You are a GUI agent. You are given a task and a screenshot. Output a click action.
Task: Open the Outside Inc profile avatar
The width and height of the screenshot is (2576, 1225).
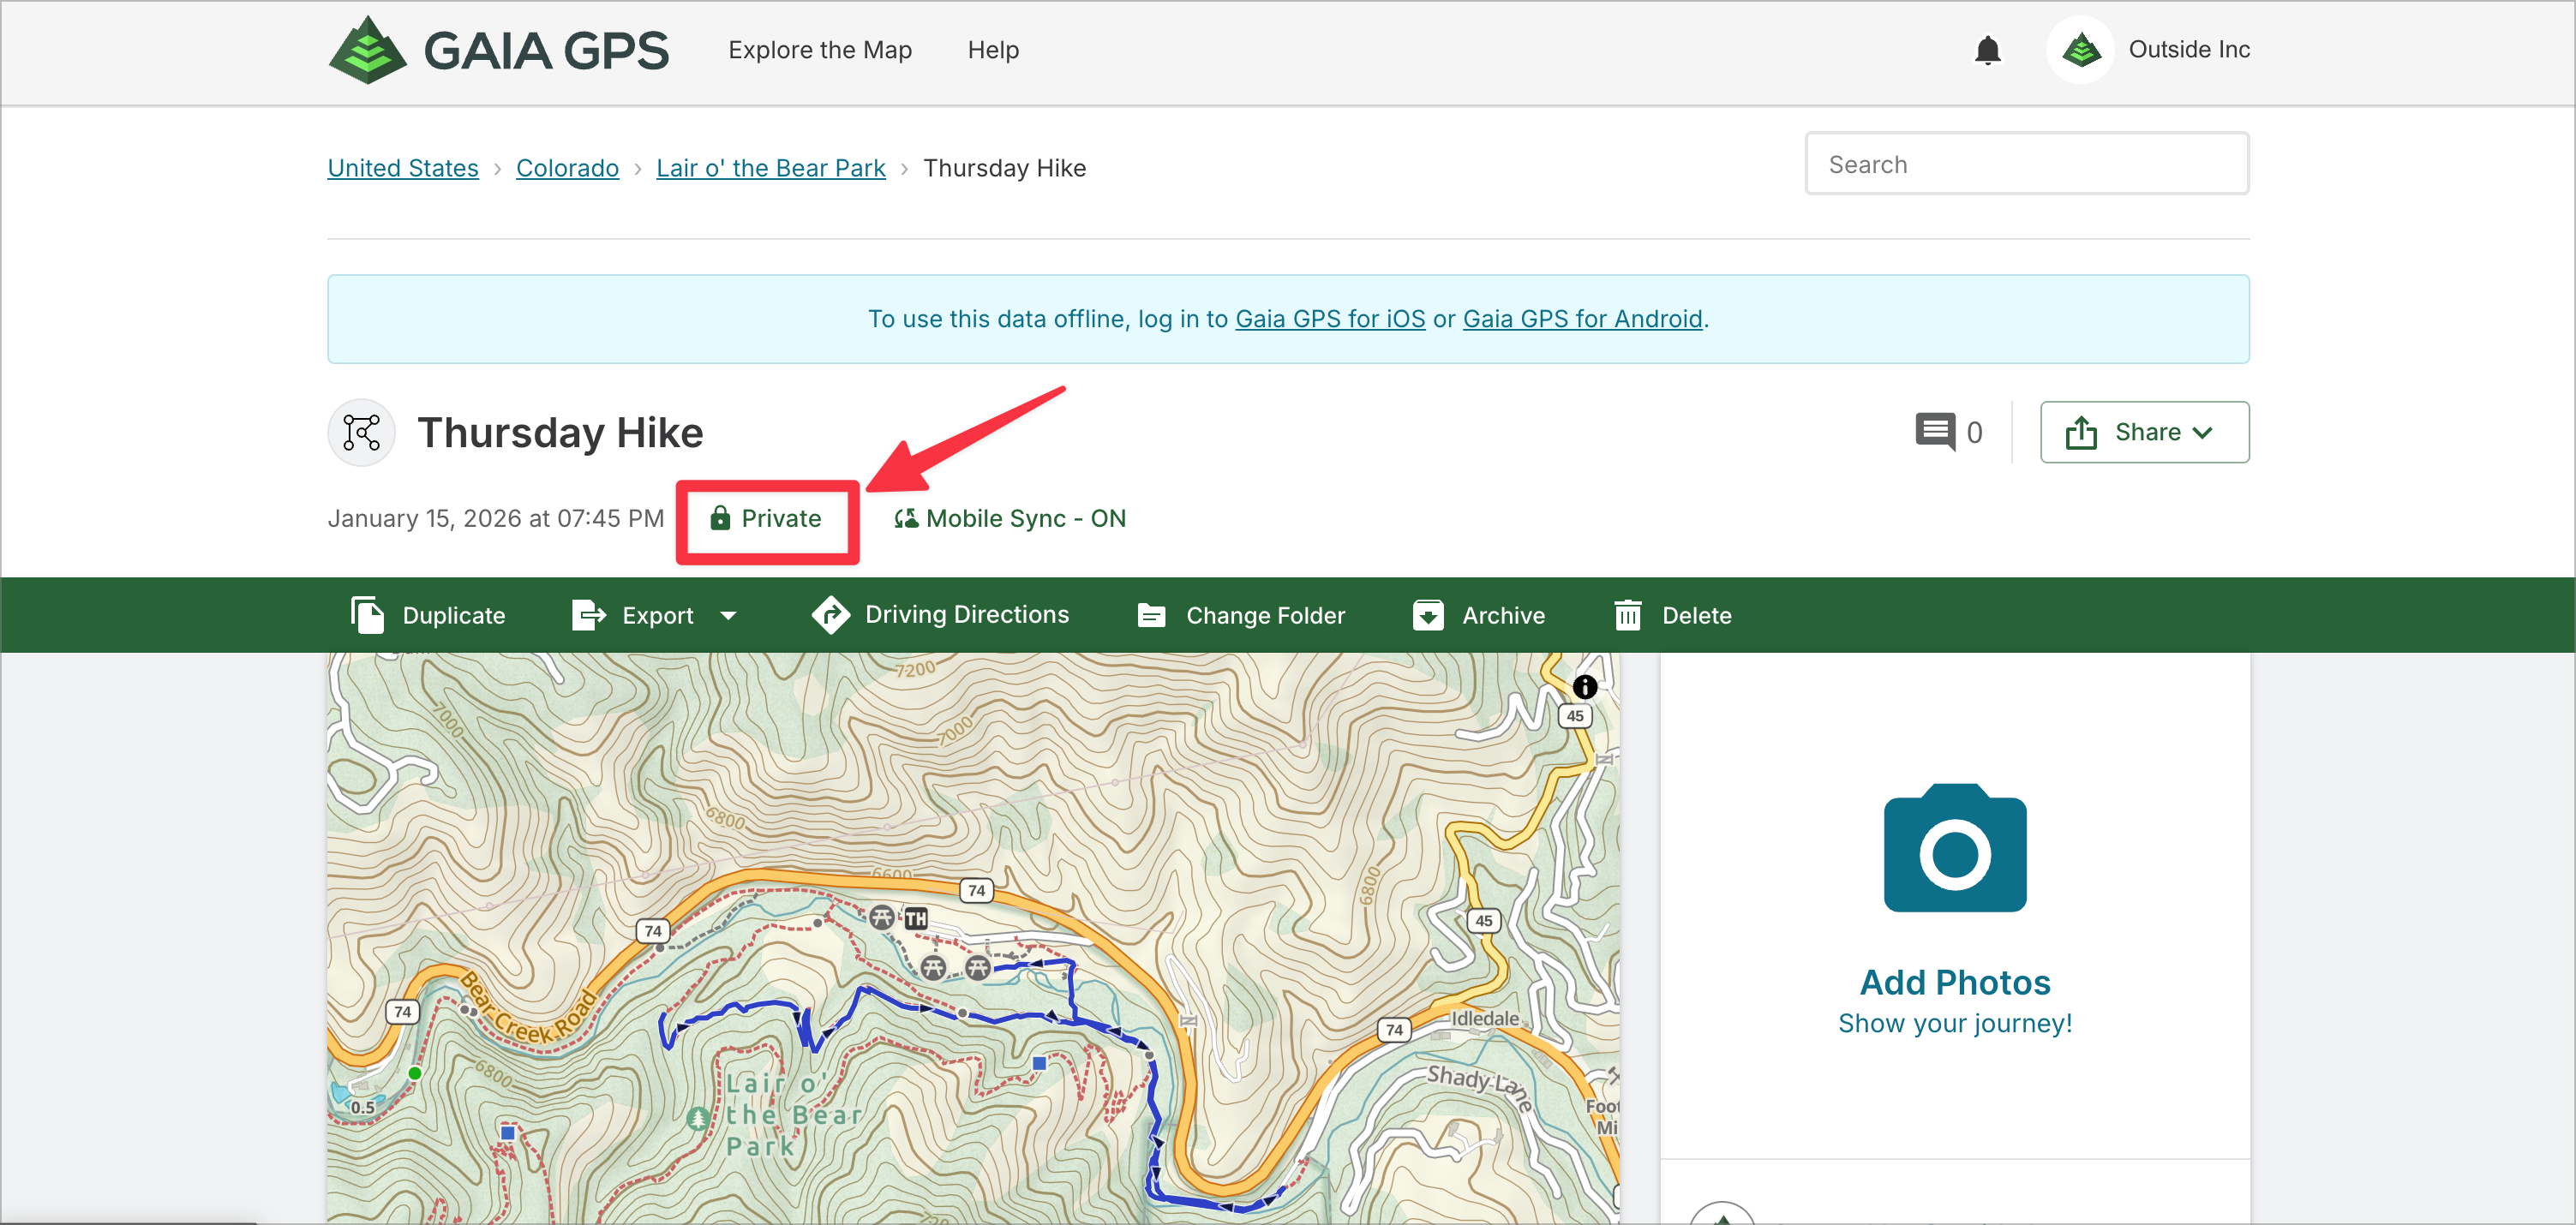[2080, 50]
